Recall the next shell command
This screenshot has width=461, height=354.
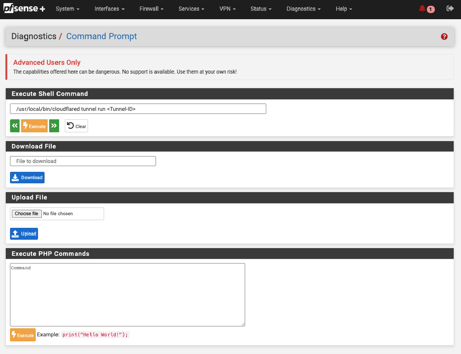tap(54, 126)
